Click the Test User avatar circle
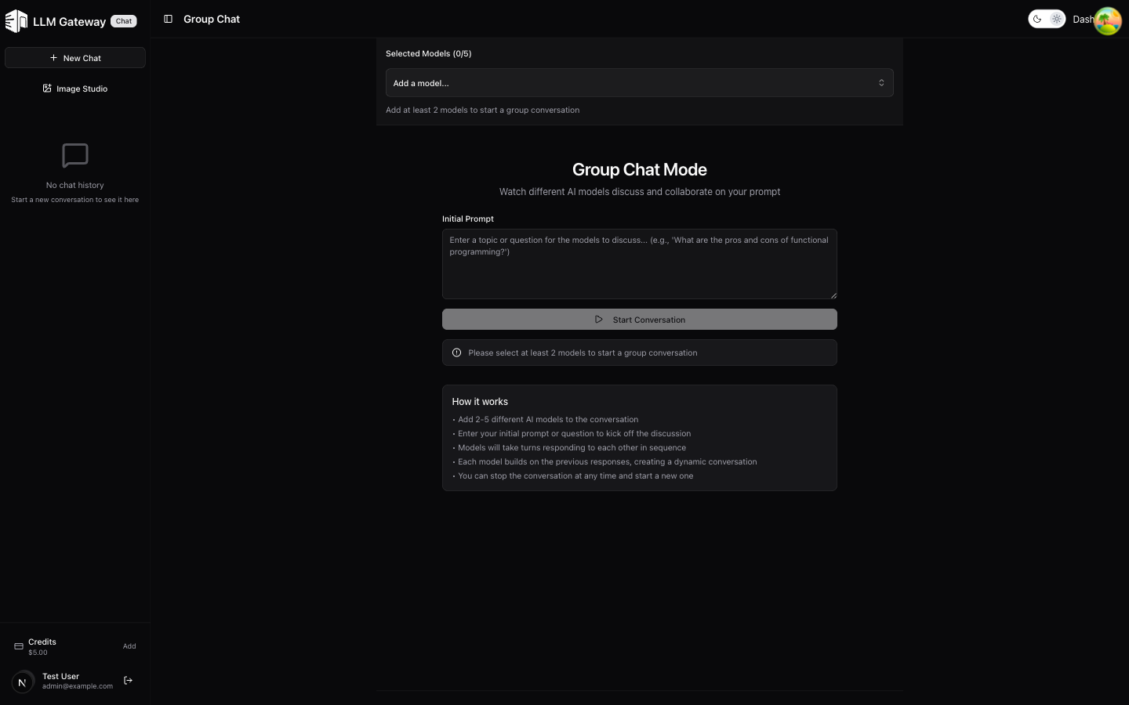1129x705 pixels. (x=23, y=681)
